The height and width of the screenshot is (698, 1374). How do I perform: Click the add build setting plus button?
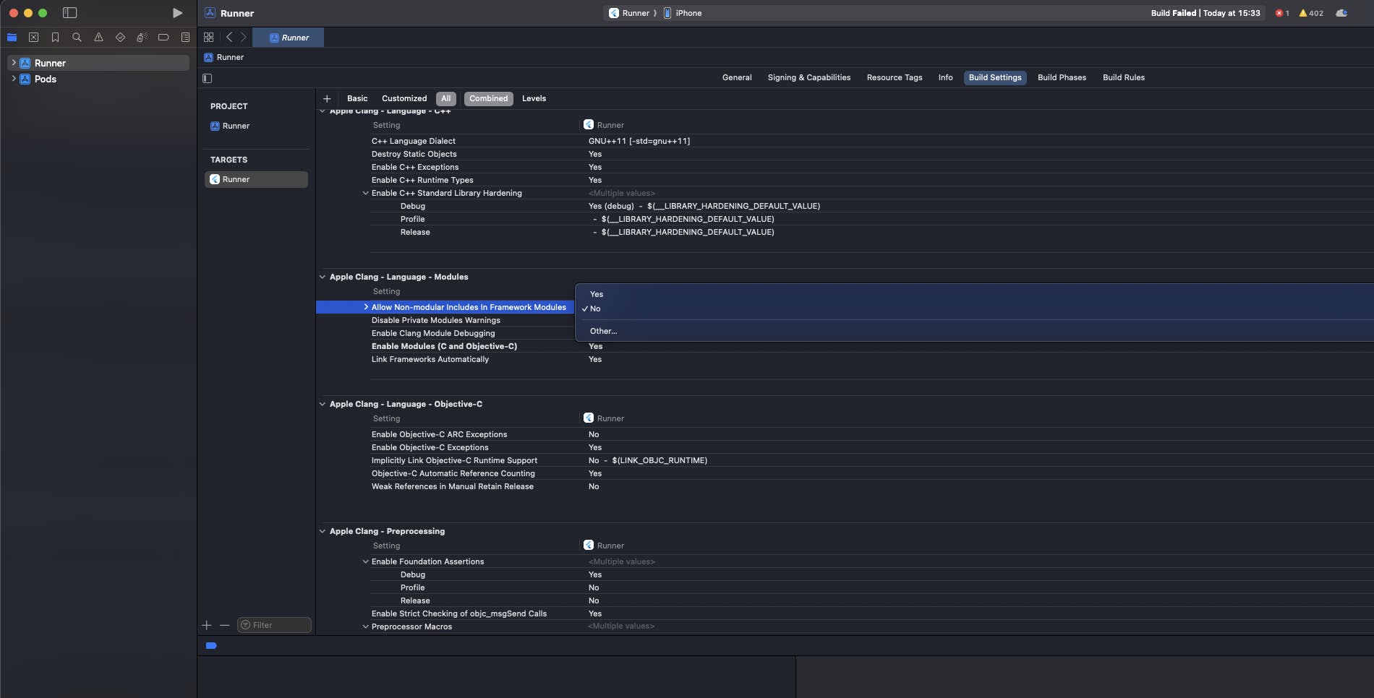pos(327,98)
